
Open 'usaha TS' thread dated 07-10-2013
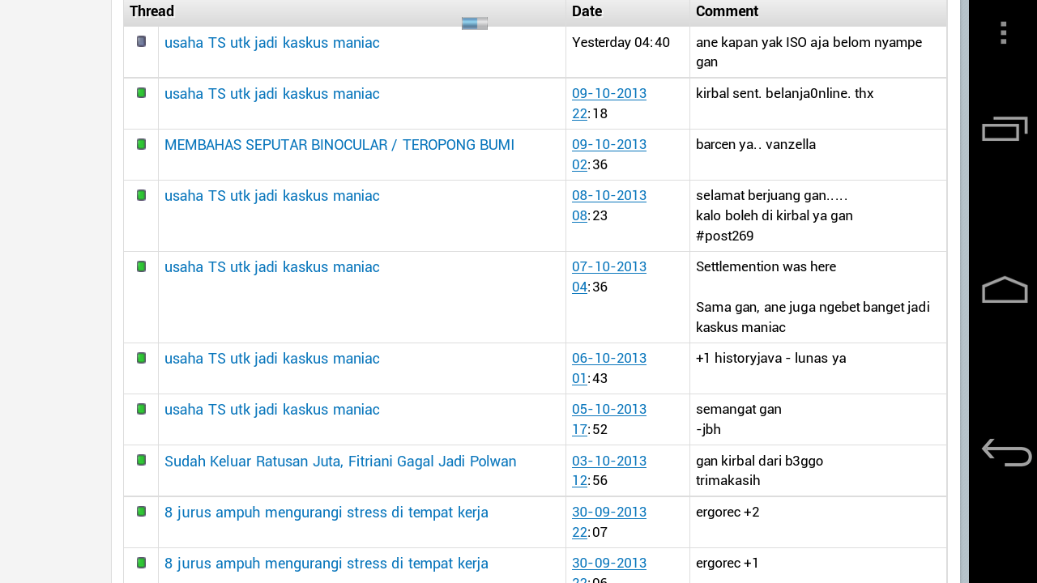[272, 267]
